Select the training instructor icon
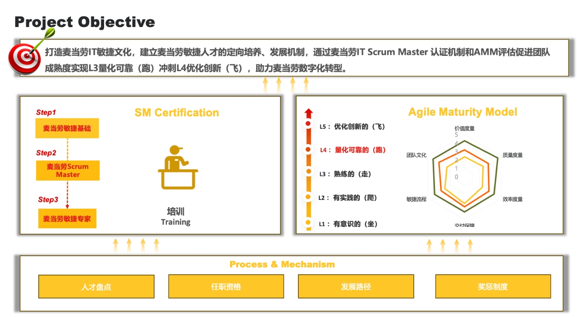The width and height of the screenshot is (577, 317). [x=178, y=167]
